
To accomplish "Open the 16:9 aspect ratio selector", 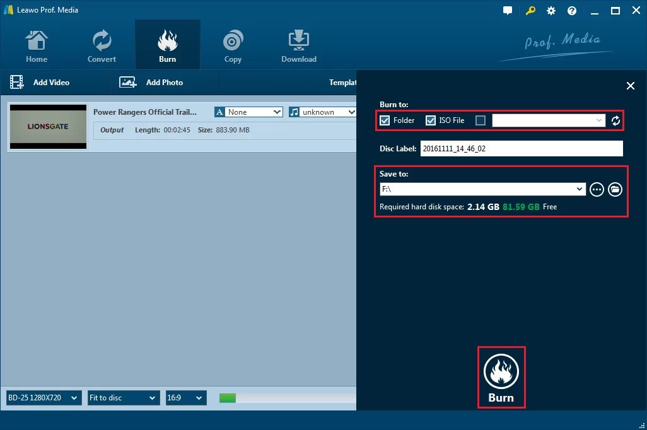I will coord(185,398).
